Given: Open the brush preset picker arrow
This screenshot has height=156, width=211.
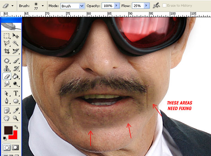Looking at the screenshot, I should 43,6.
